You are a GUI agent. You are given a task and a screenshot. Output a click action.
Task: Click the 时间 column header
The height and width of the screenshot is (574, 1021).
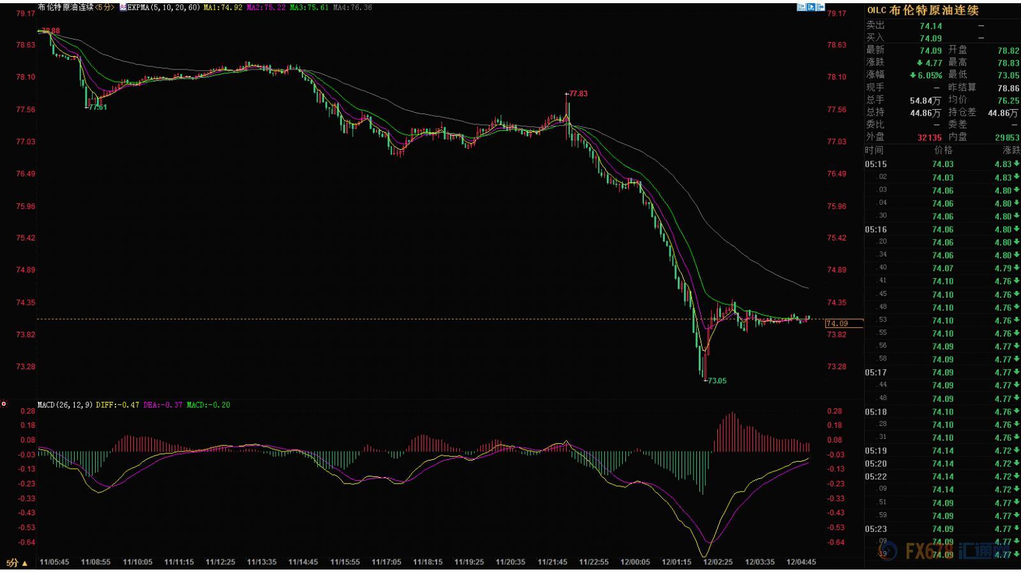coord(874,151)
